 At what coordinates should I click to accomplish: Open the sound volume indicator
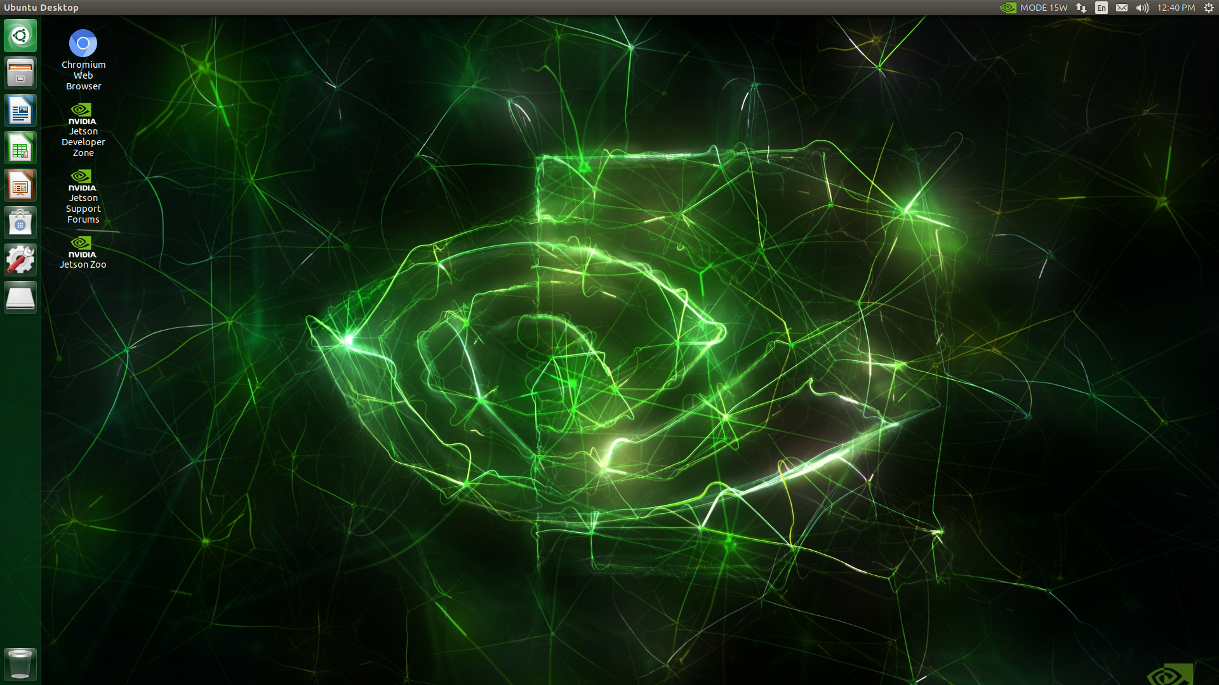pyautogui.click(x=1142, y=8)
